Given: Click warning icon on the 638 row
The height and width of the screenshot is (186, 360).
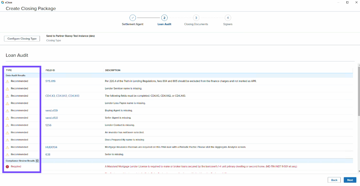Looking at the screenshot, I should (x=7, y=155).
